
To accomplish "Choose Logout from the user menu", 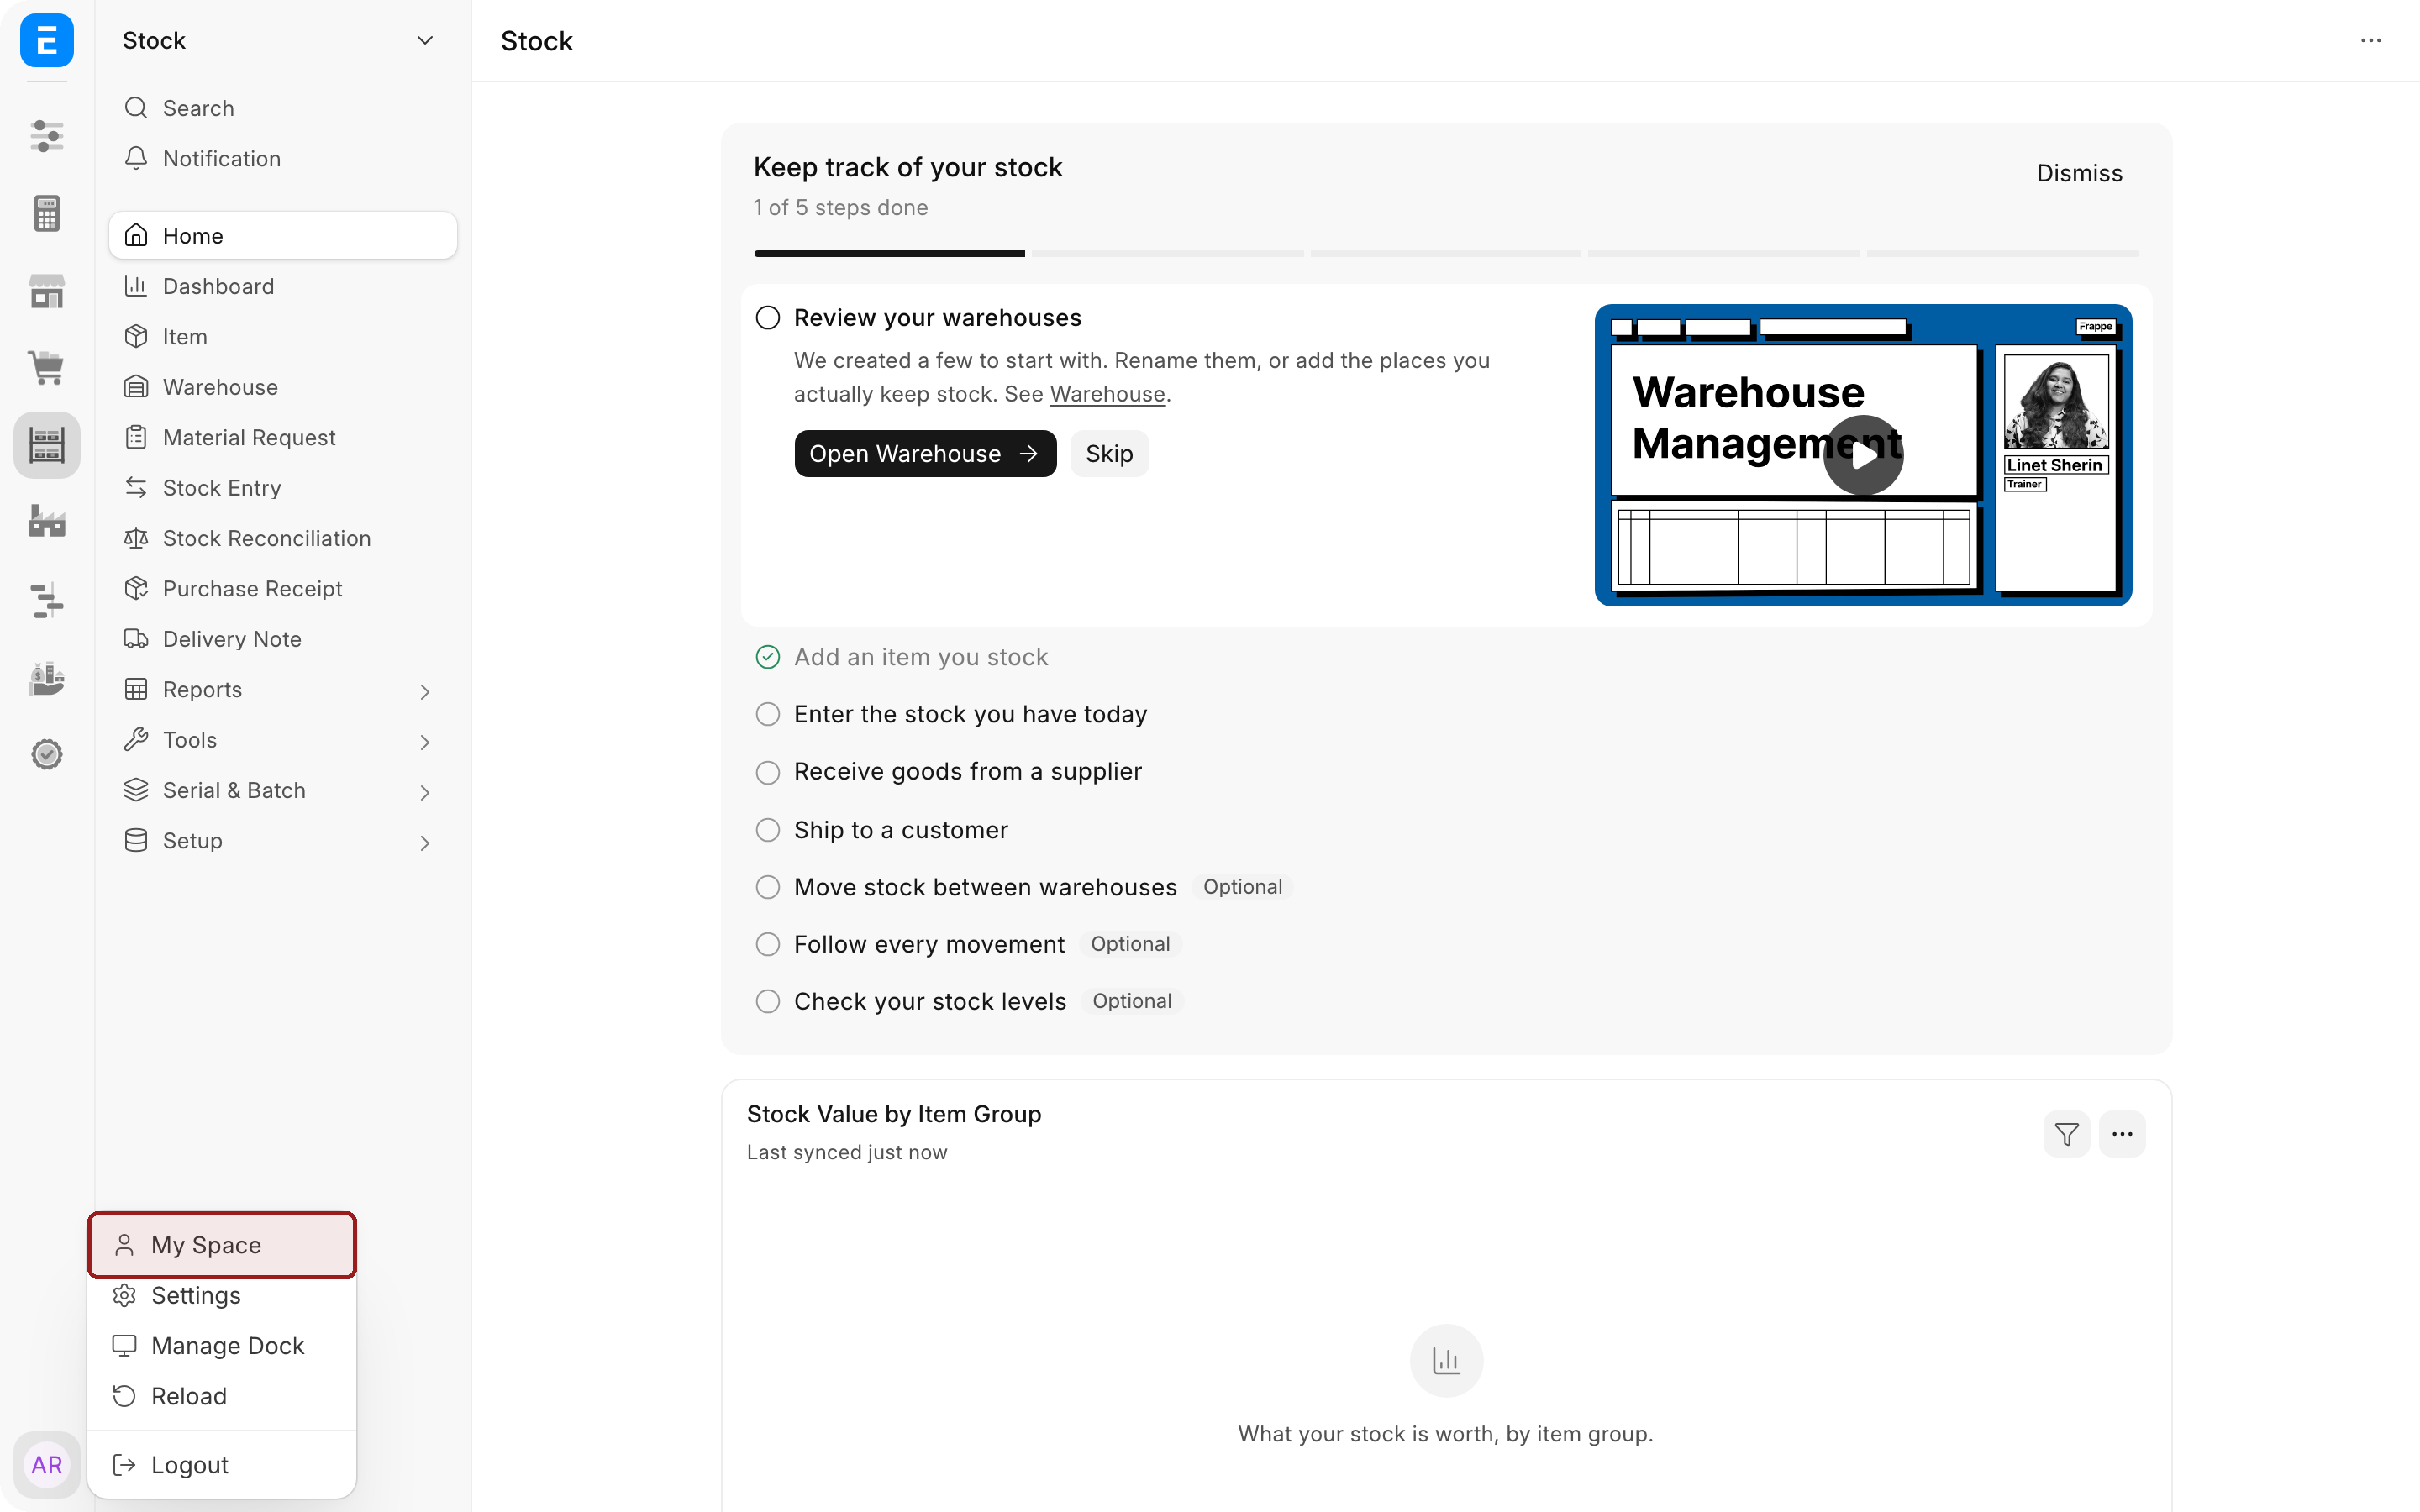I will click(x=222, y=1465).
